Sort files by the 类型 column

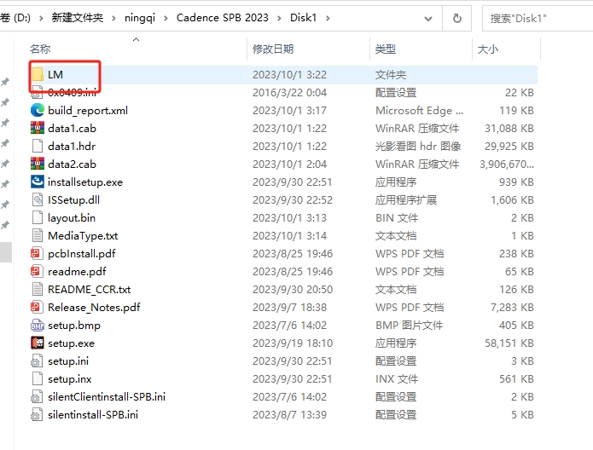385,49
